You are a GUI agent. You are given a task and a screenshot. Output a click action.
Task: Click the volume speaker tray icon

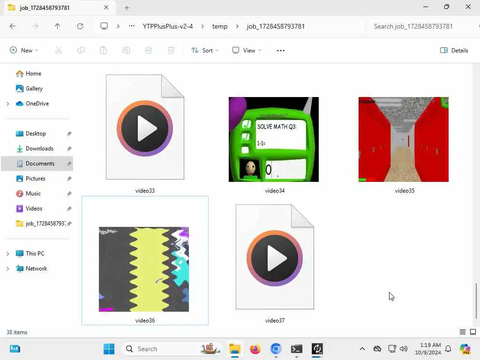[404, 349]
